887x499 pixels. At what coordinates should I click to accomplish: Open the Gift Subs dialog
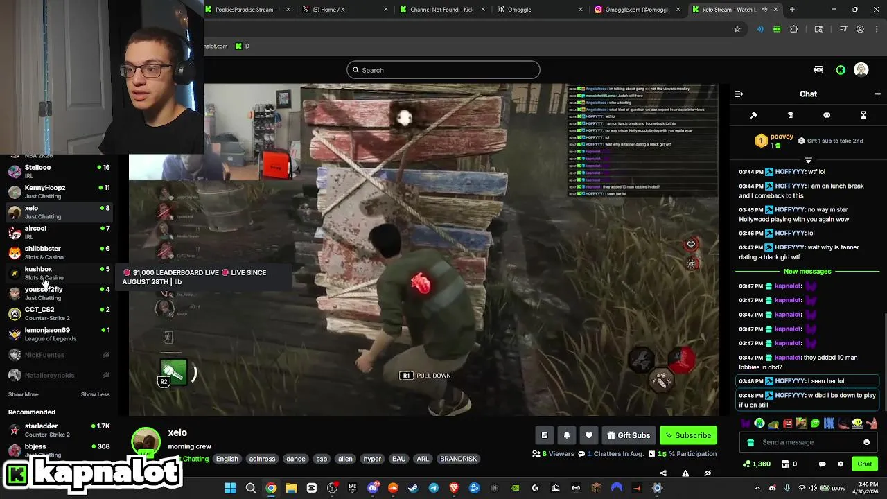click(629, 435)
